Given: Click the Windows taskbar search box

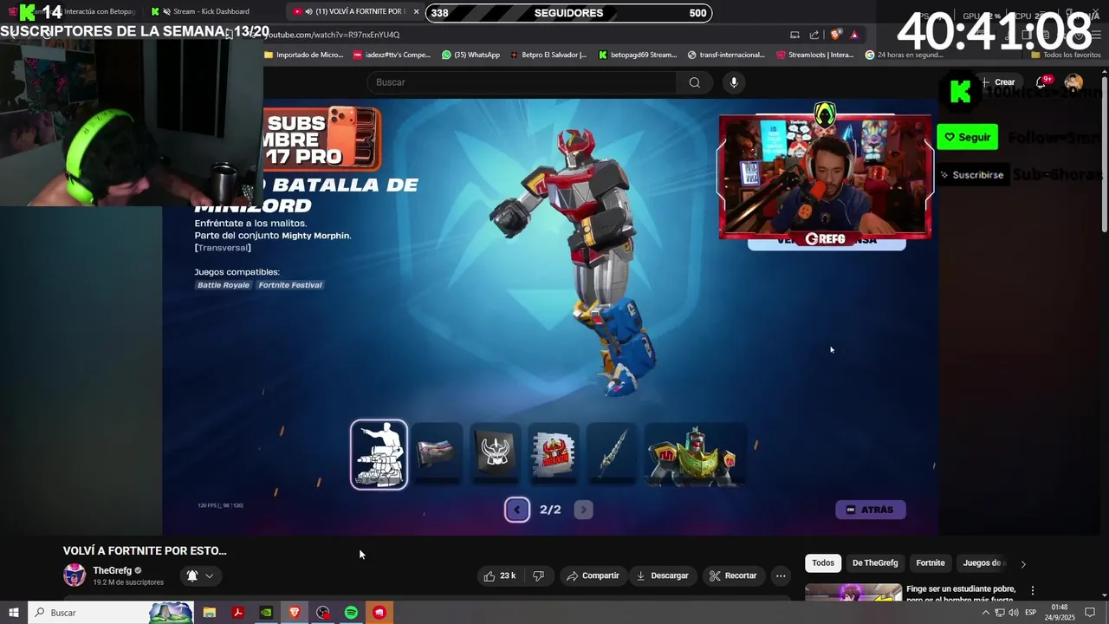Looking at the screenshot, I should pyautogui.click(x=111, y=613).
